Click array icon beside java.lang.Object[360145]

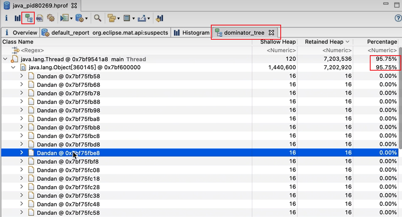(x=23, y=68)
